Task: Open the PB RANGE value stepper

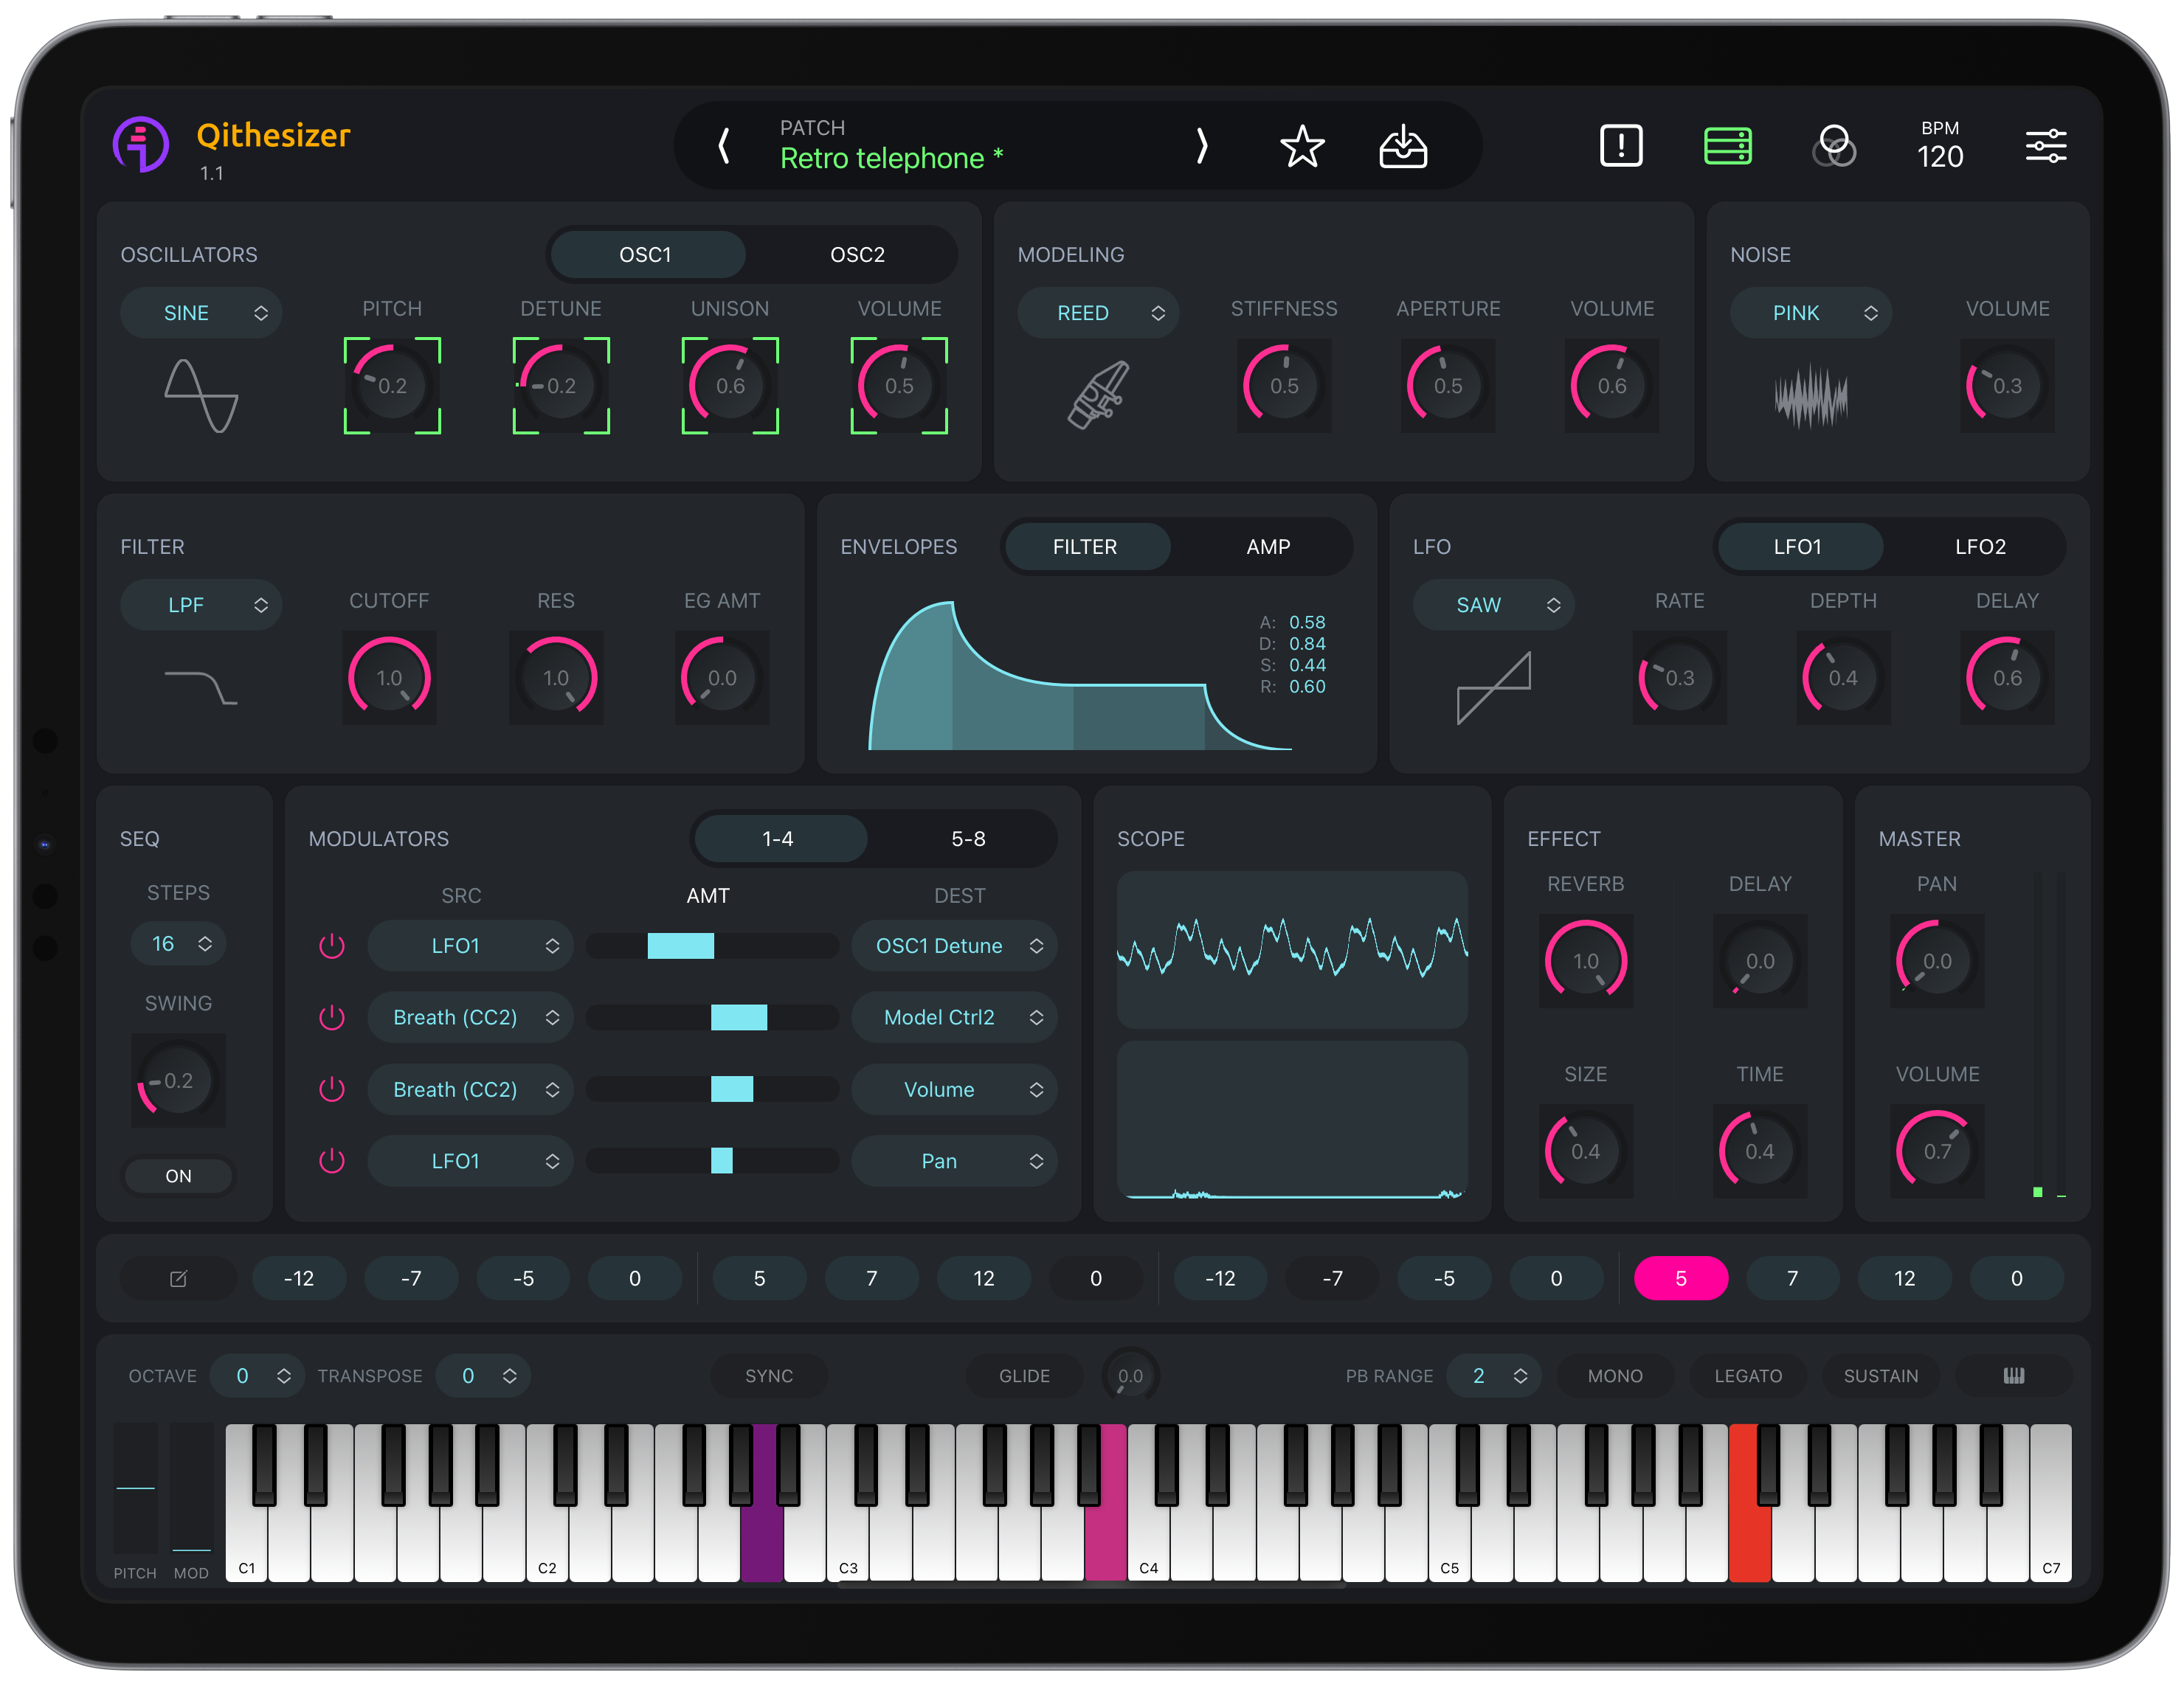Action: tap(1494, 1376)
